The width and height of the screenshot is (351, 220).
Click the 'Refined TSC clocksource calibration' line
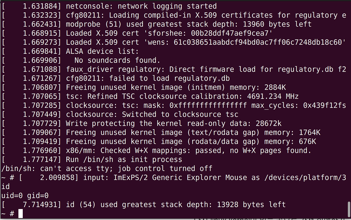(182, 97)
